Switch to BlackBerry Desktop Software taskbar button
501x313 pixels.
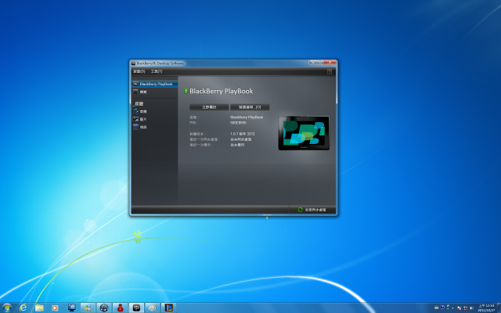tap(136, 308)
